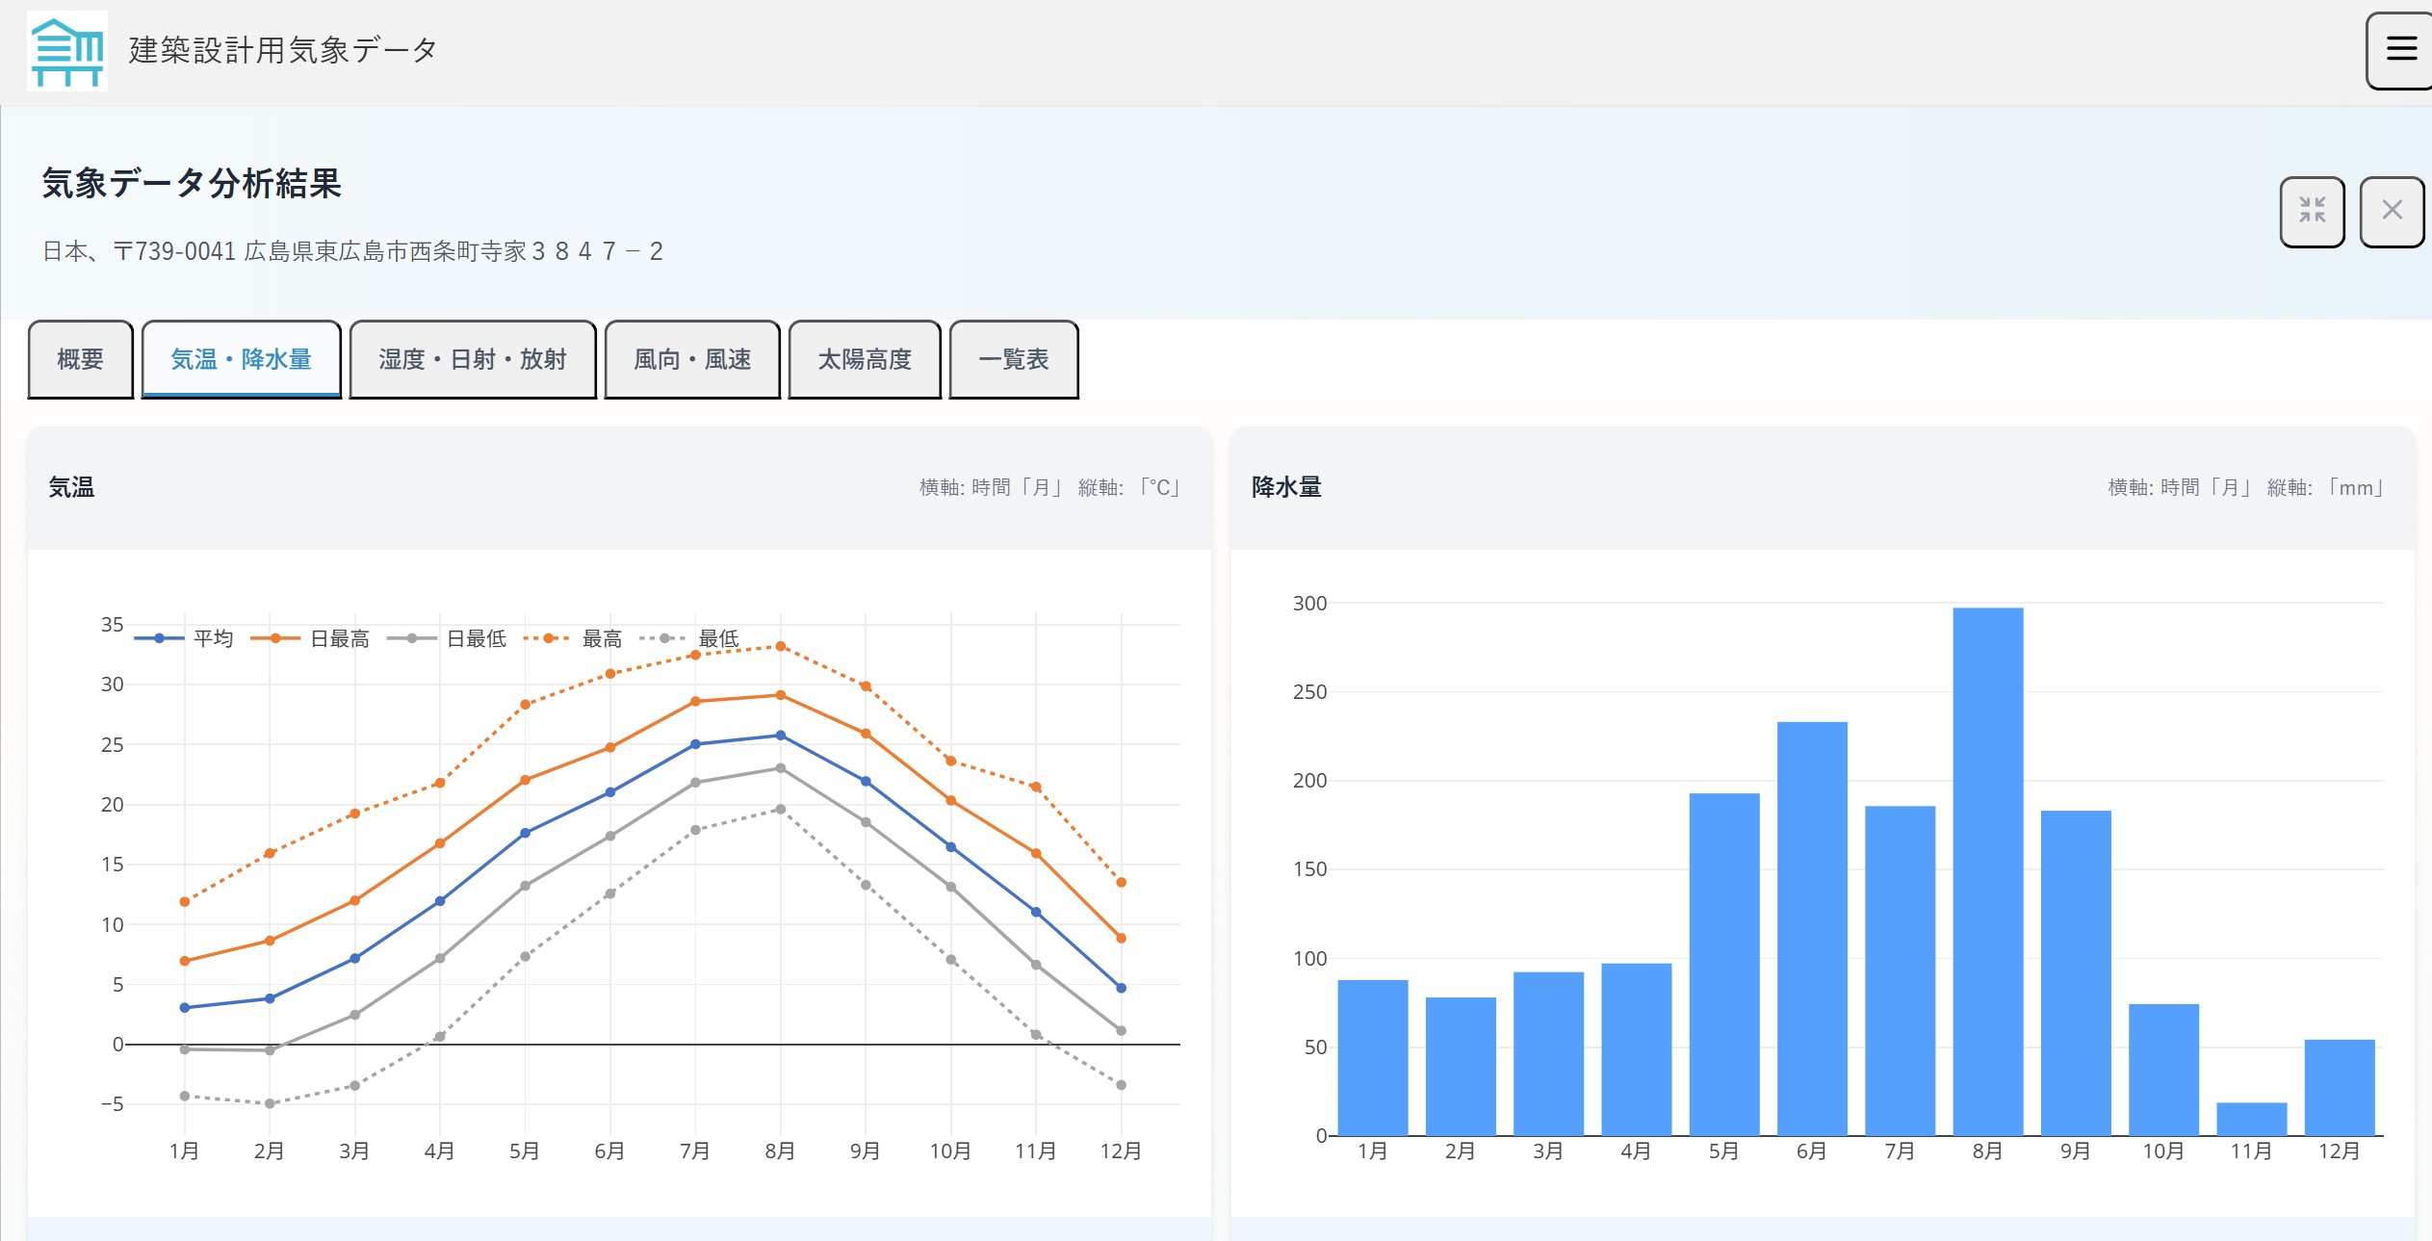This screenshot has width=2432, height=1241.
Task: Collapse the analysis results panel
Action: click(2312, 211)
